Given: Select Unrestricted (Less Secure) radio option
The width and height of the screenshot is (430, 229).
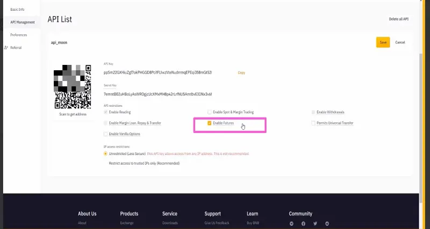Looking at the screenshot, I should click(105, 154).
